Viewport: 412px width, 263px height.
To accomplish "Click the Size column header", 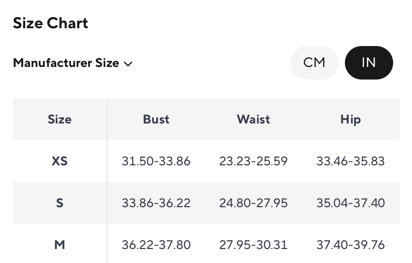I will click(60, 119).
